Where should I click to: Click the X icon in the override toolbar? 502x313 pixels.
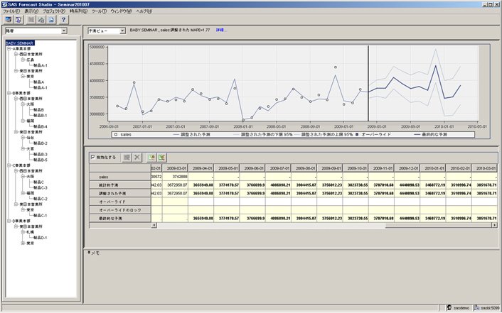(137, 158)
